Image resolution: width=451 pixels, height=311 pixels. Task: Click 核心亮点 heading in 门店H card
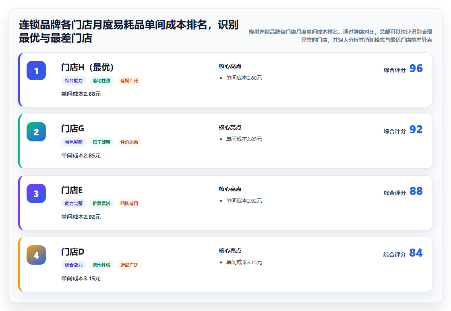pos(230,66)
